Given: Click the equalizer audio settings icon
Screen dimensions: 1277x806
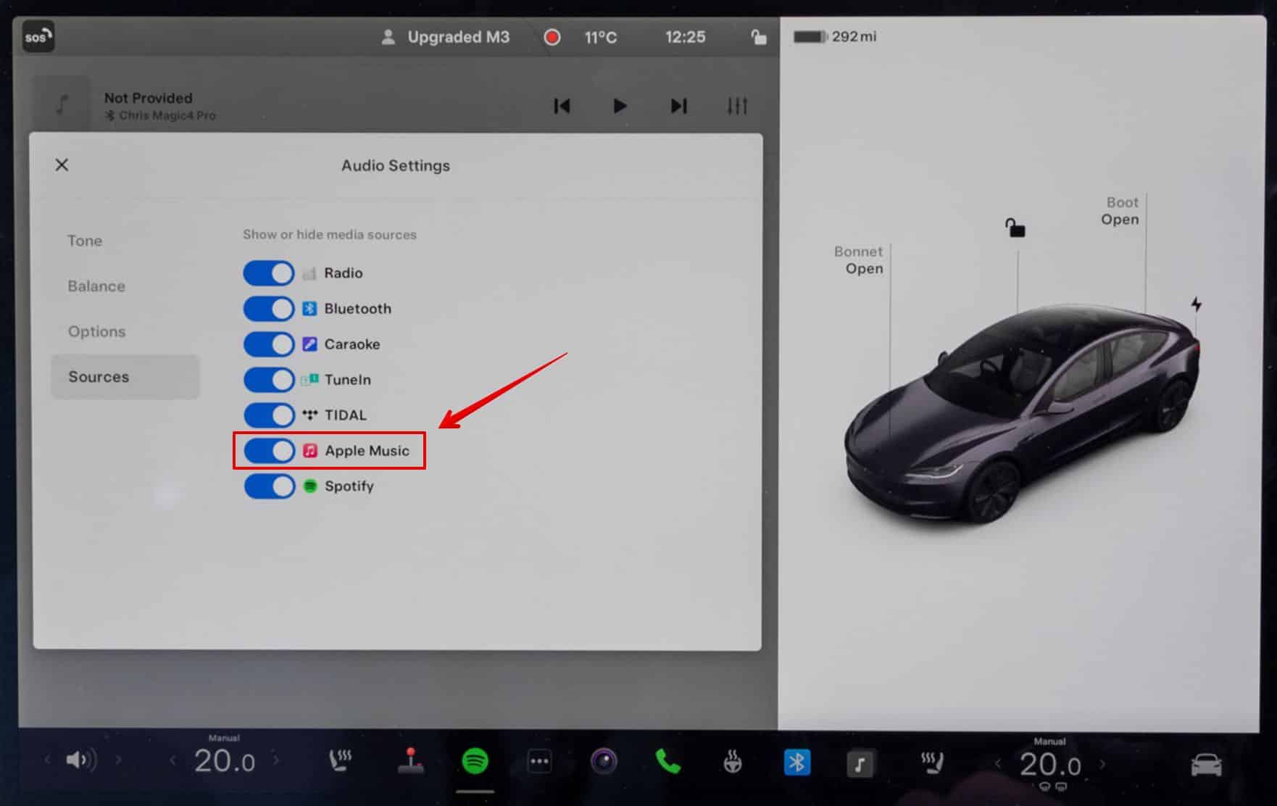Looking at the screenshot, I should 737,107.
